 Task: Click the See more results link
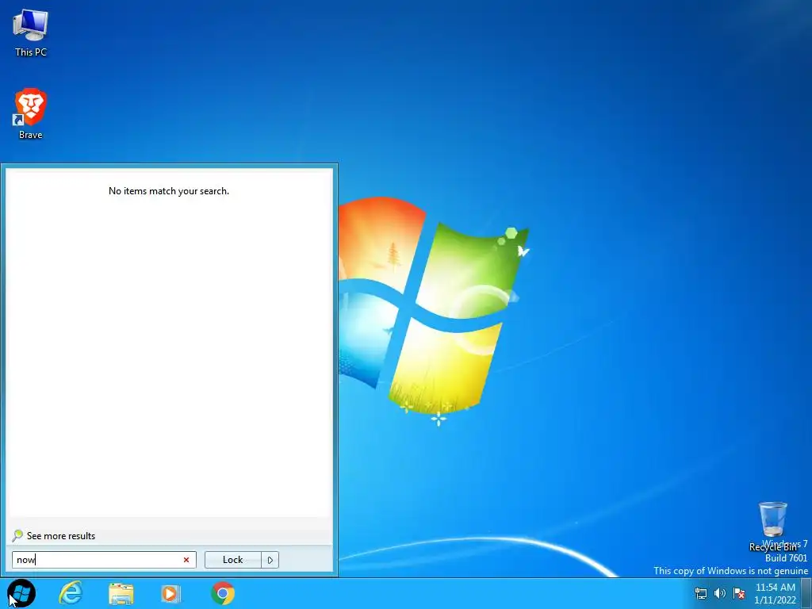(61, 536)
